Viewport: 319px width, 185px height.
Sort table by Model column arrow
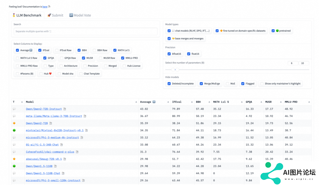(x=136, y=102)
